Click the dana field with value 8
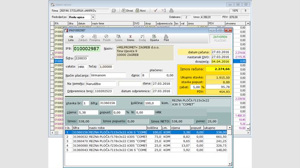The width and height of the screenshot is (300, 168). [x=145, y=75]
